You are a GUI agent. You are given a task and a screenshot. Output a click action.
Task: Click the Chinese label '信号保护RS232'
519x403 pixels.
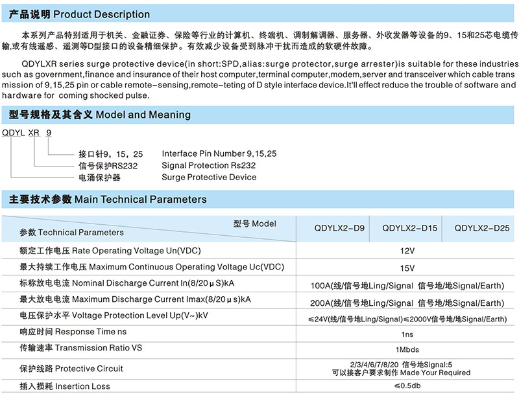coord(108,166)
